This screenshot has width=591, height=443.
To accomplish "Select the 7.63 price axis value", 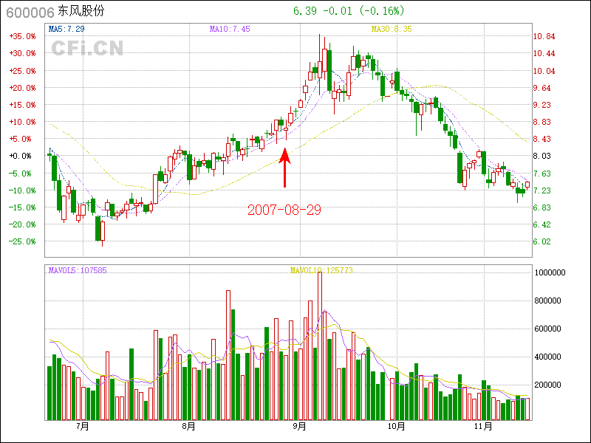I will coord(542,174).
